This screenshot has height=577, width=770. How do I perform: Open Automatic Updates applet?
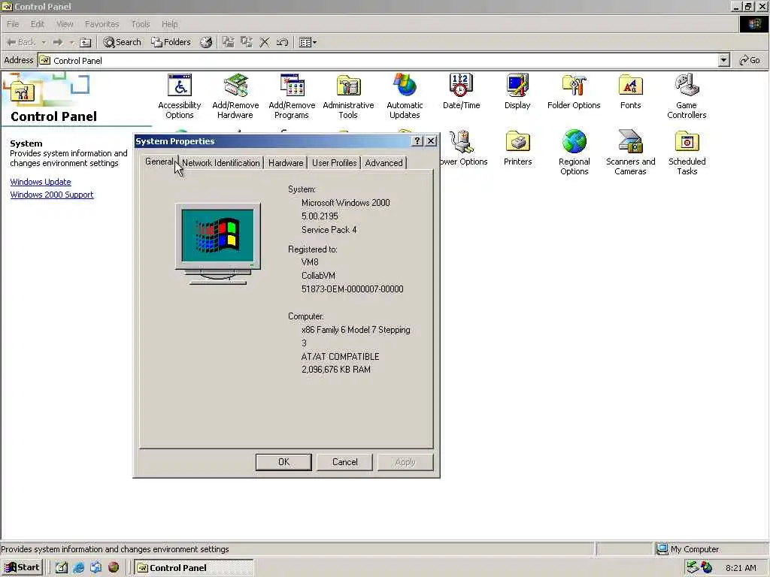point(405,96)
